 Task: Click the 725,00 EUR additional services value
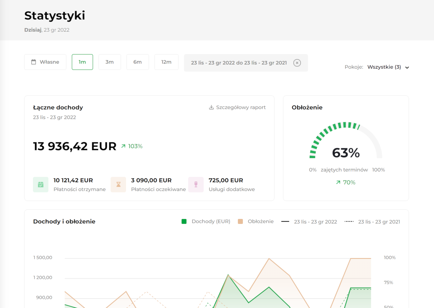coord(226,180)
